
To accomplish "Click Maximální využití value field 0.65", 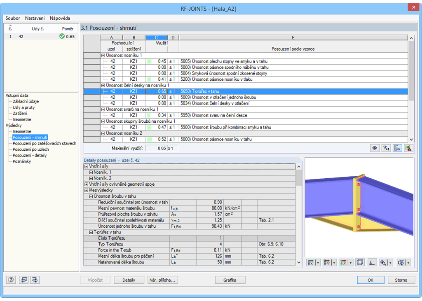I will (156, 148).
